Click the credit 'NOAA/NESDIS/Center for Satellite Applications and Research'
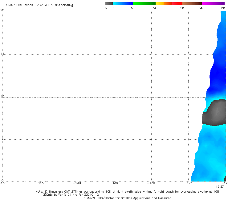 127,198
